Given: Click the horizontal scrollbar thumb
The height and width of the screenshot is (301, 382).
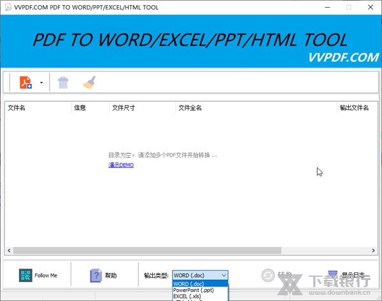Looking at the screenshot, I should pos(148,250).
